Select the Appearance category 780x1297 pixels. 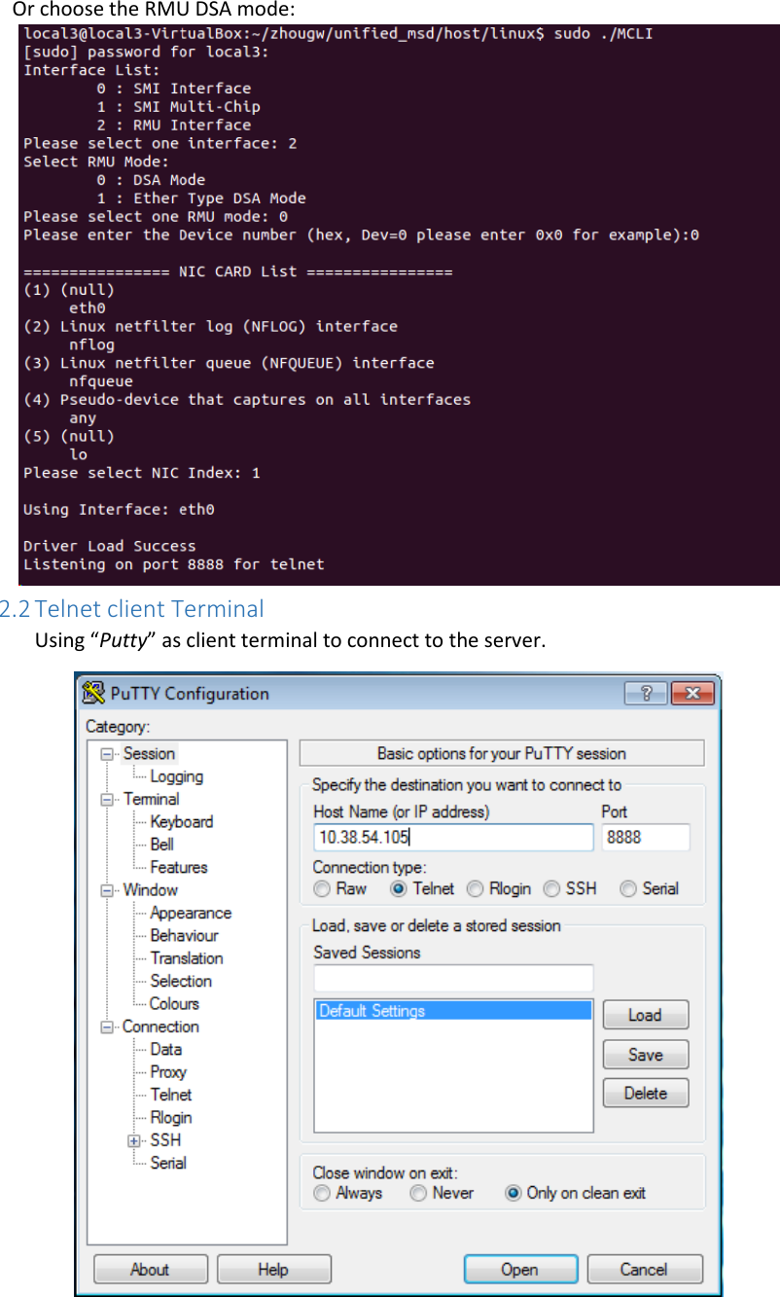click(x=190, y=912)
